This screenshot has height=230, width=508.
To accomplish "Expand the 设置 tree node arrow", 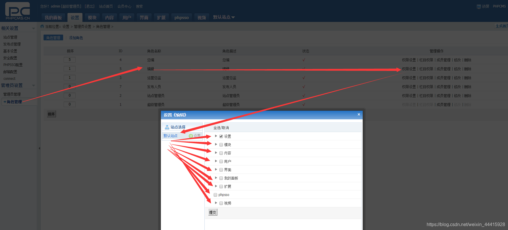I will (216, 136).
